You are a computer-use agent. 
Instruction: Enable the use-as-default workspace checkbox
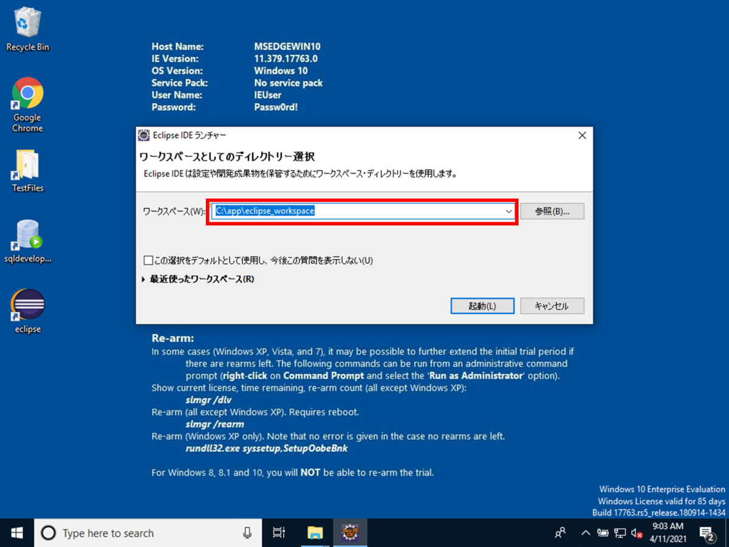point(148,260)
